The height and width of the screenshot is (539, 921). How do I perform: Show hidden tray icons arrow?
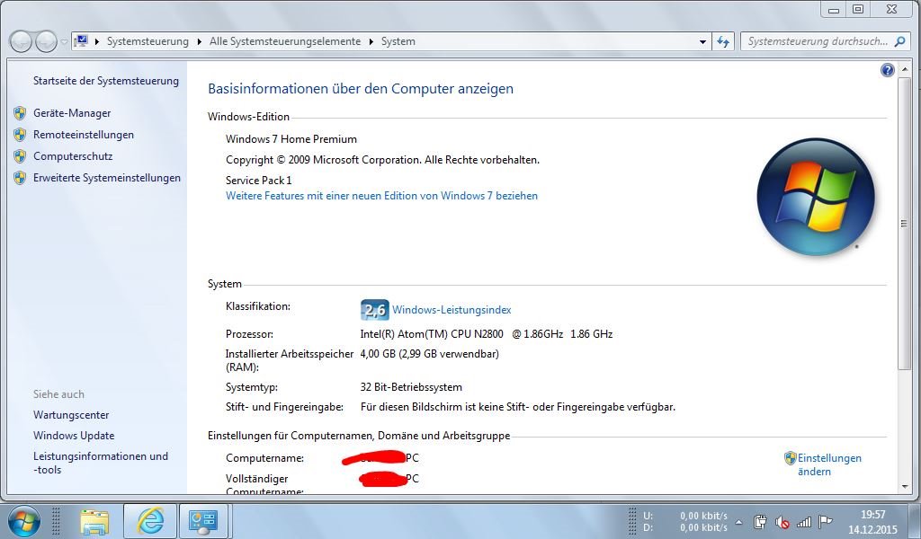(739, 521)
